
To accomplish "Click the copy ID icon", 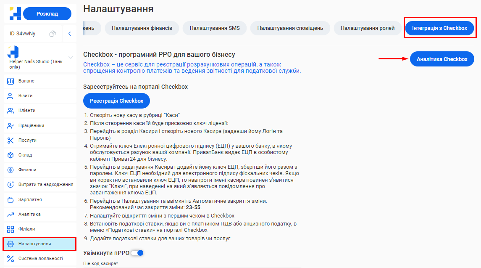I will click(53, 34).
